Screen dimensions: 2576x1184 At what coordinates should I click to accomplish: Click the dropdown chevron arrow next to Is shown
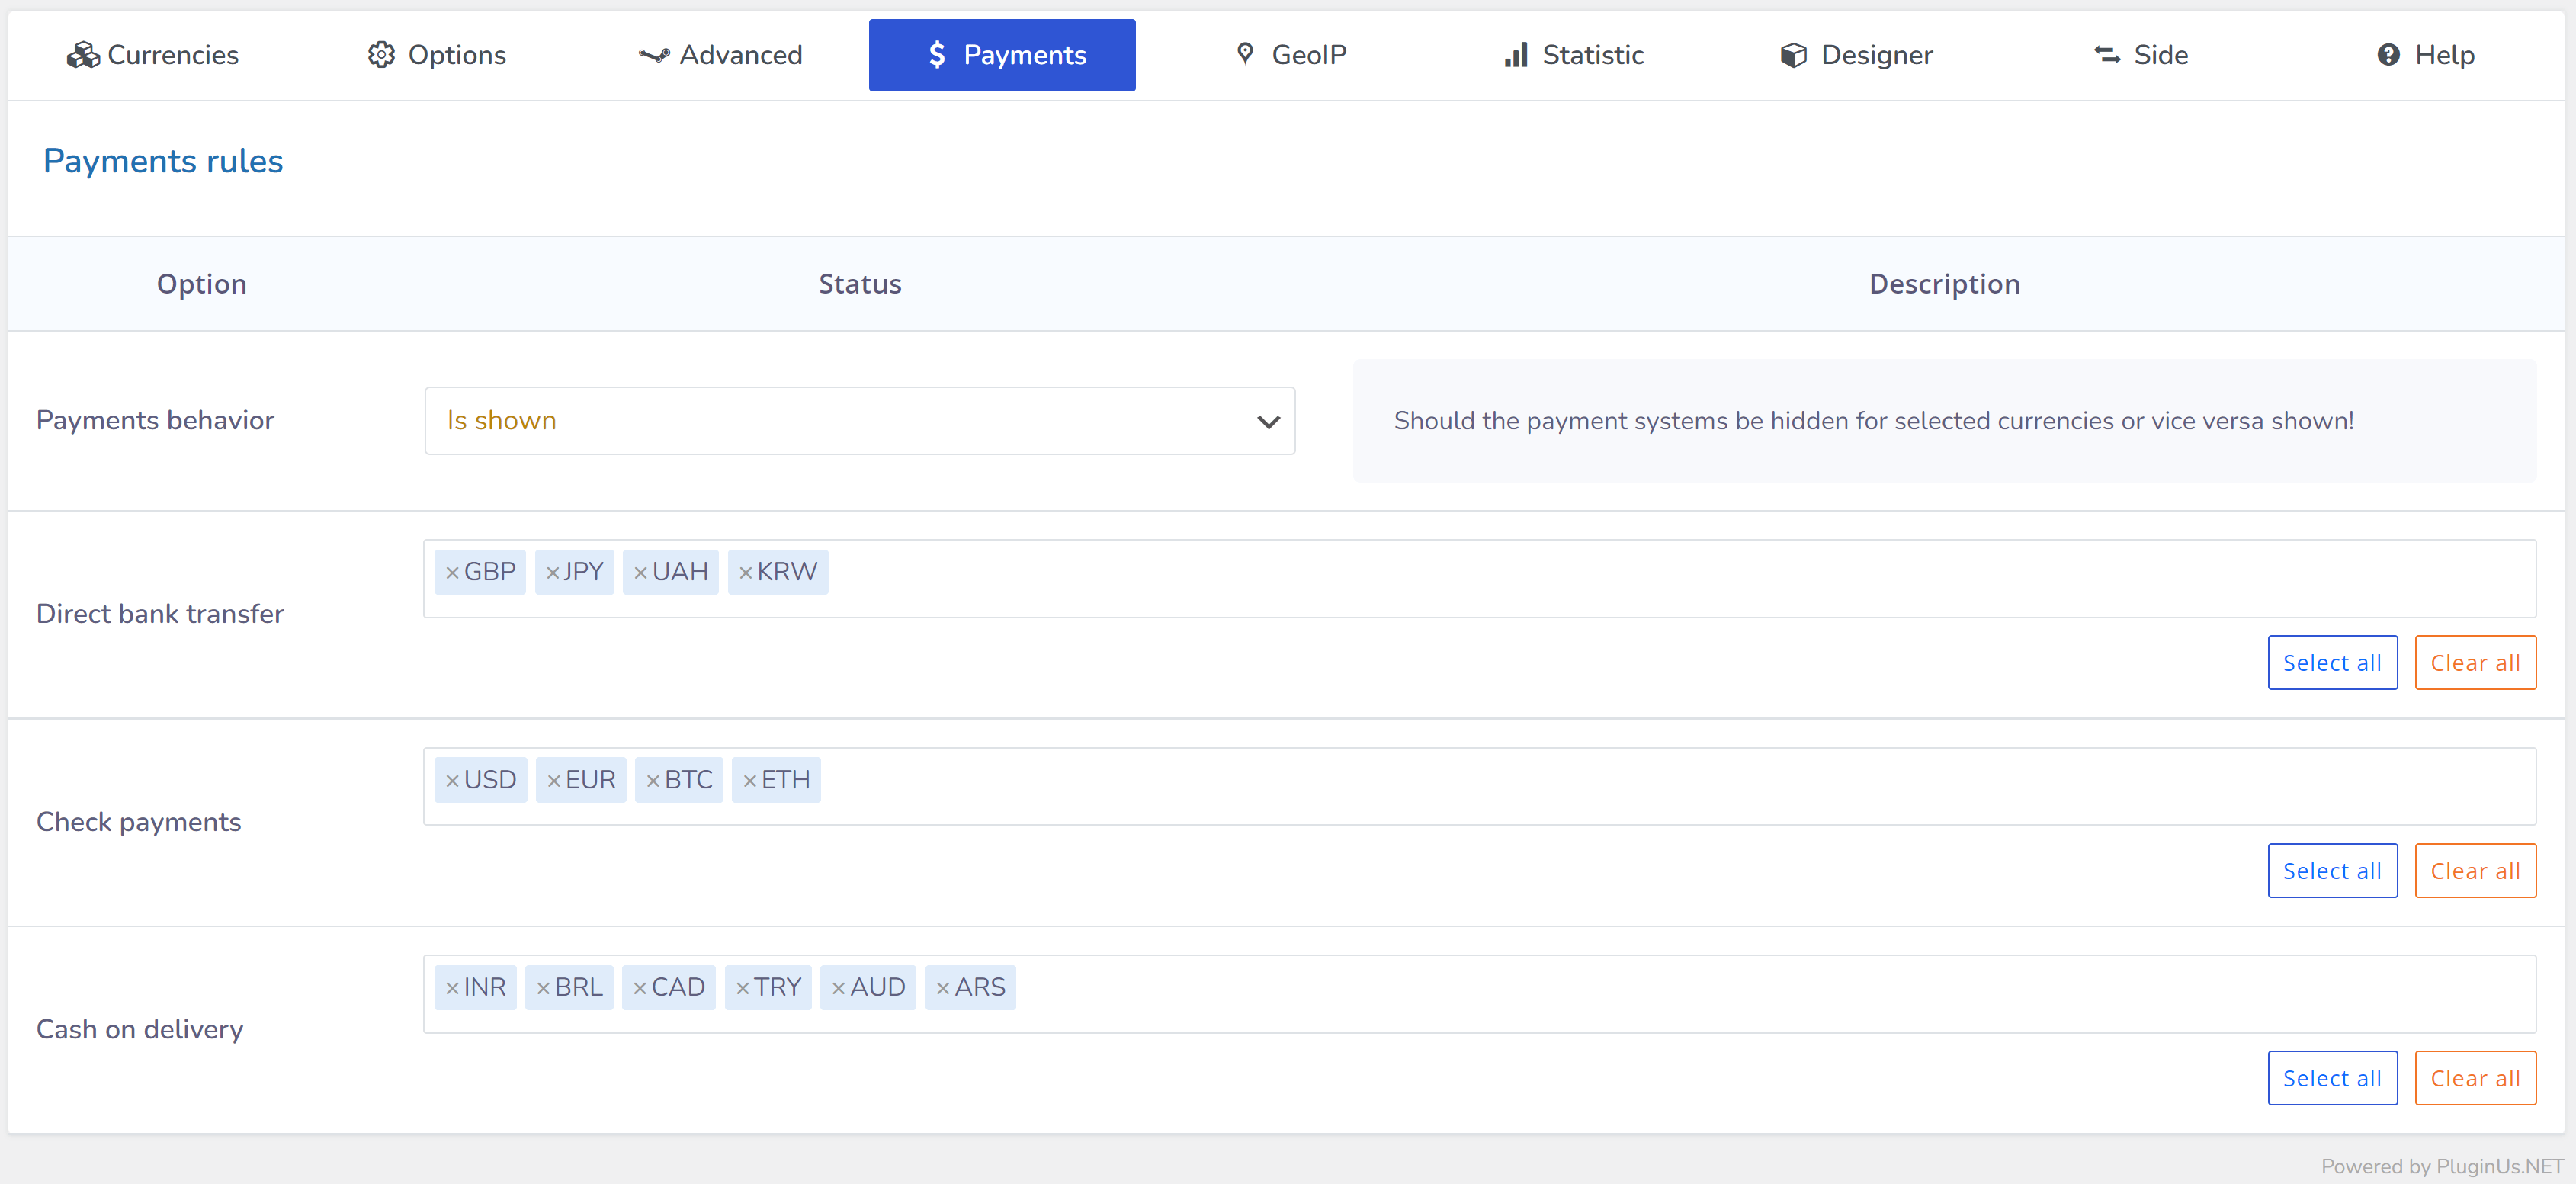pyautogui.click(x=1268, y=422)
